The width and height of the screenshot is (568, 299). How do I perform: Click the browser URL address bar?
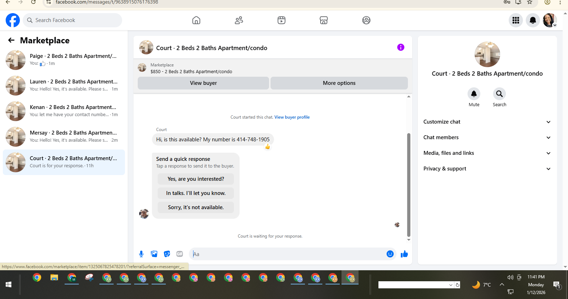pos(277,2)
